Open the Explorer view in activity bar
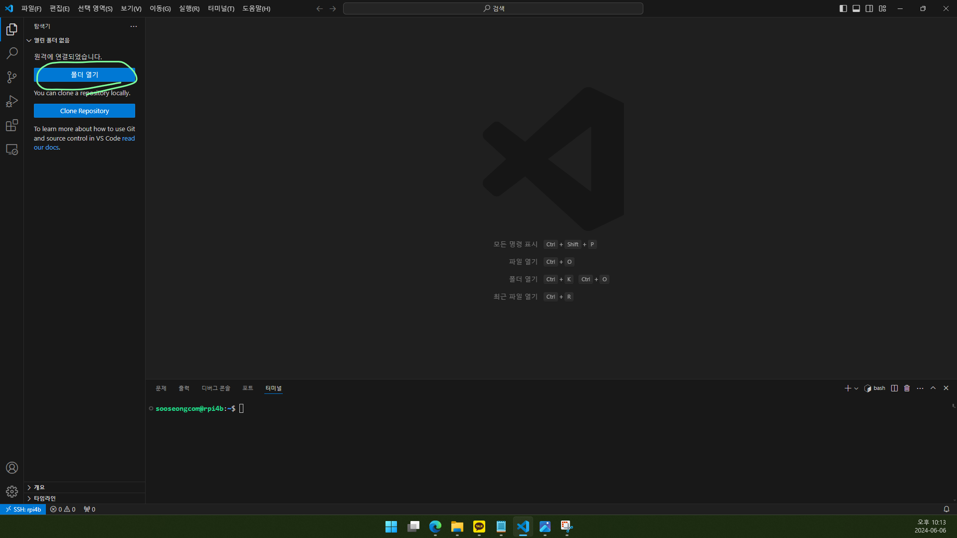 pyautogui.click(x=12, y=29)
